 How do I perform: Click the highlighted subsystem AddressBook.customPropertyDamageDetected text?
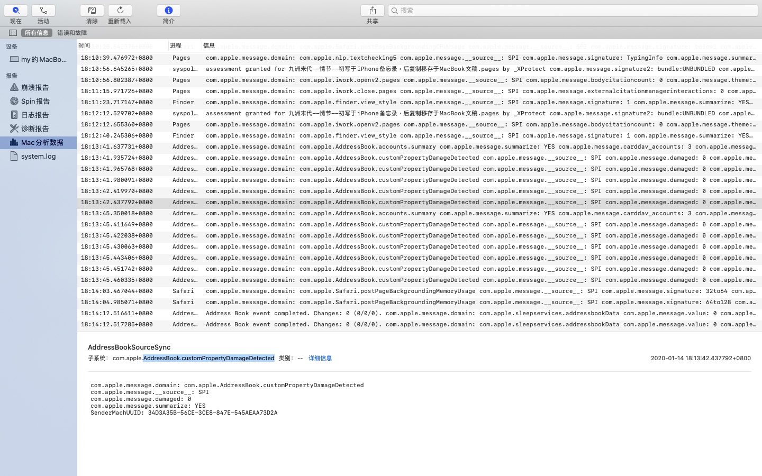208,358
